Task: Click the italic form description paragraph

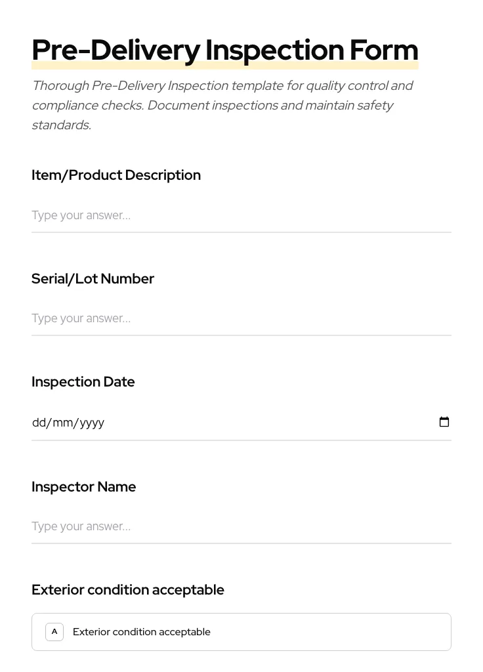Action: point(222,105)
